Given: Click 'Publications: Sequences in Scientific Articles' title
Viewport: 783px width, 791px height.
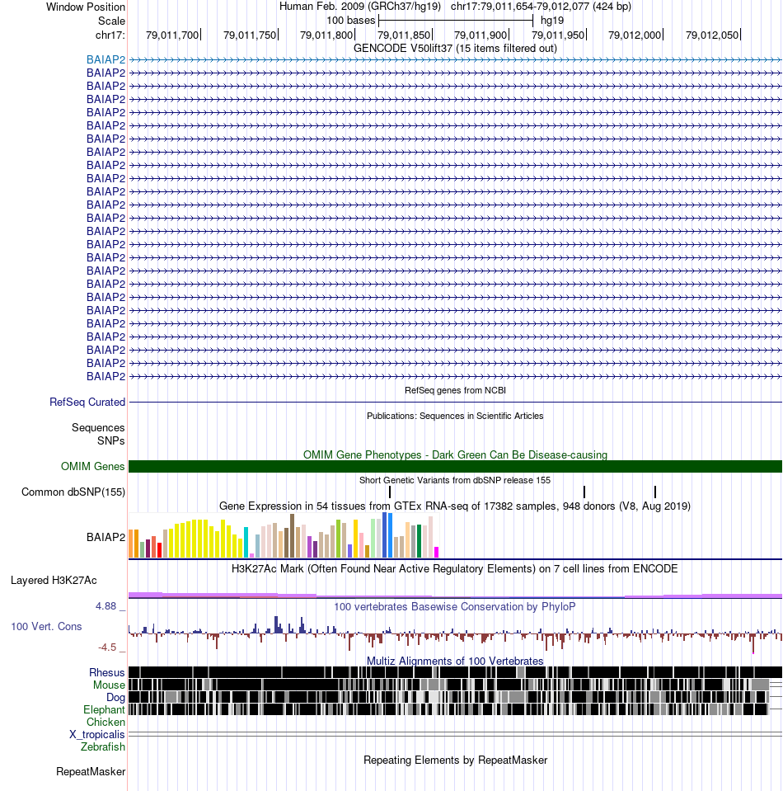Looking at the screenshot, I should point(455,416).
